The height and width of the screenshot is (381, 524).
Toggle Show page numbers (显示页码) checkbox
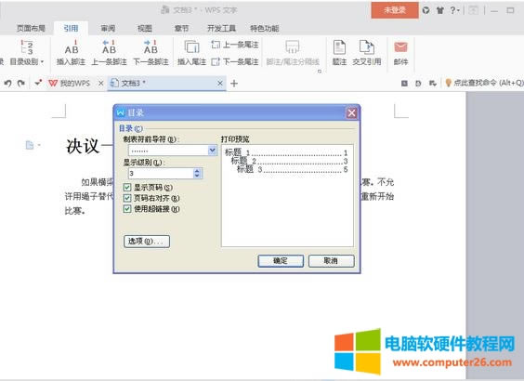127,187
